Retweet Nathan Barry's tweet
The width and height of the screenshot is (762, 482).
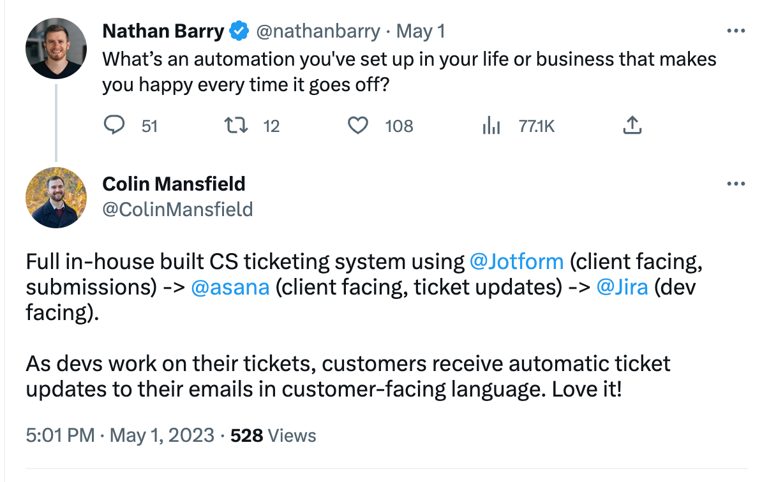point(237,126)
